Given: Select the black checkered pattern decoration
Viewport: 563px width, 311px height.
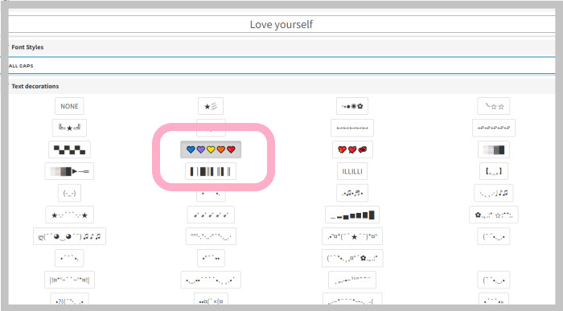Looking at the screenshot, I should pyautogui.click(x=69, y=149).
